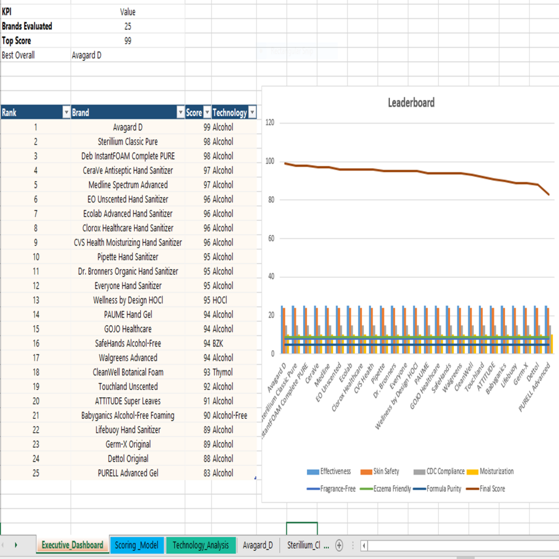This screenshot has height=559, width=559.
Task: Select the Eczema Friendly legend entry
Action: [x=385, y=489]
